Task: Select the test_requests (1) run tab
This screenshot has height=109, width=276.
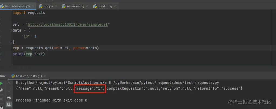Action: tap(29, 76)
